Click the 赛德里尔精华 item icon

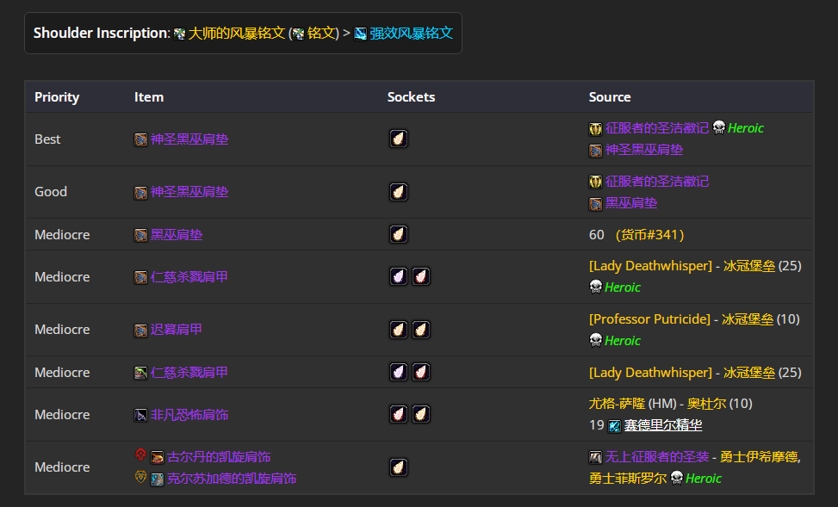pos(613,424)
